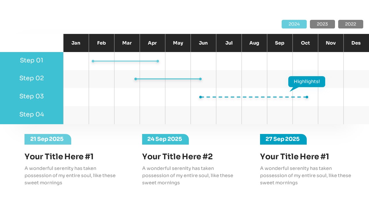
Task: Click the 21 Sep 2025 date badge
Action: [48, 139]
